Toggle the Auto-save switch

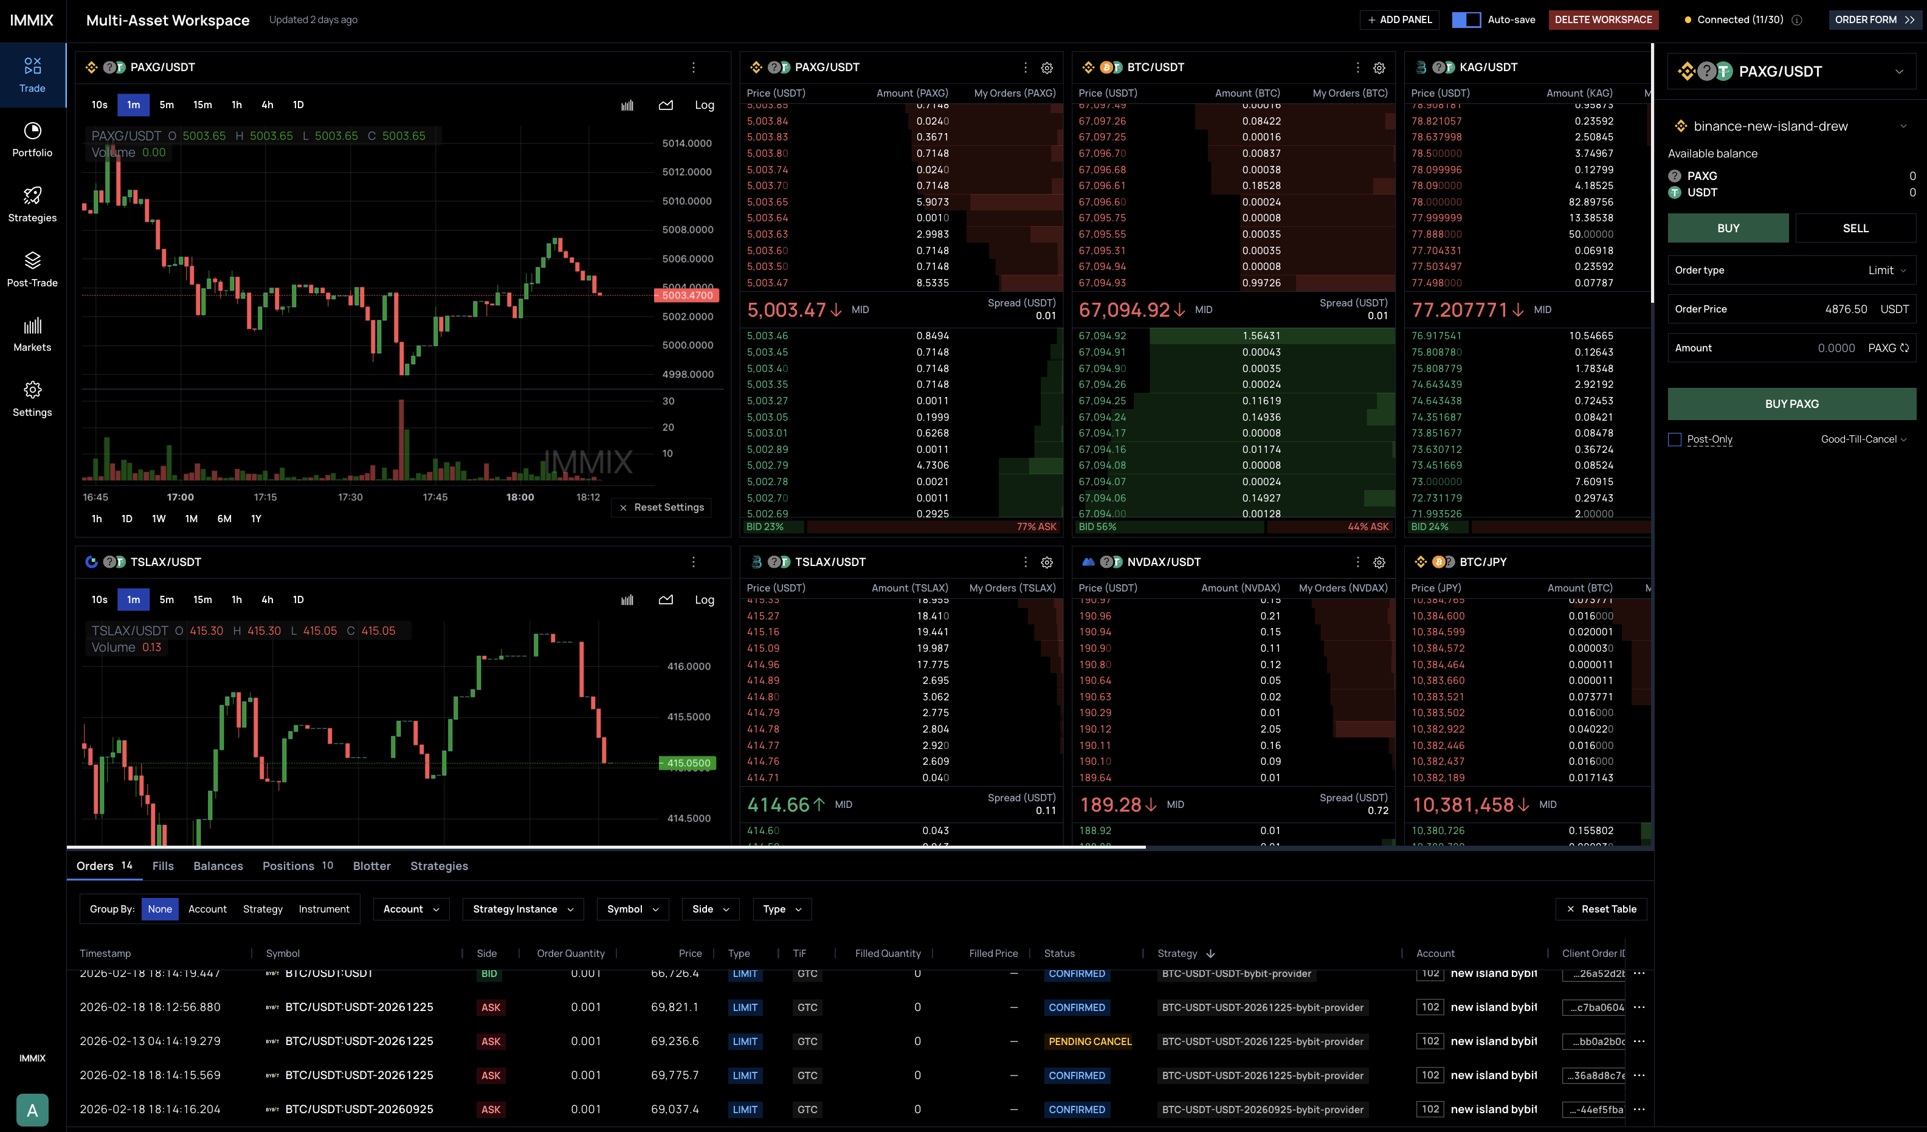(x=1466, y=20)
